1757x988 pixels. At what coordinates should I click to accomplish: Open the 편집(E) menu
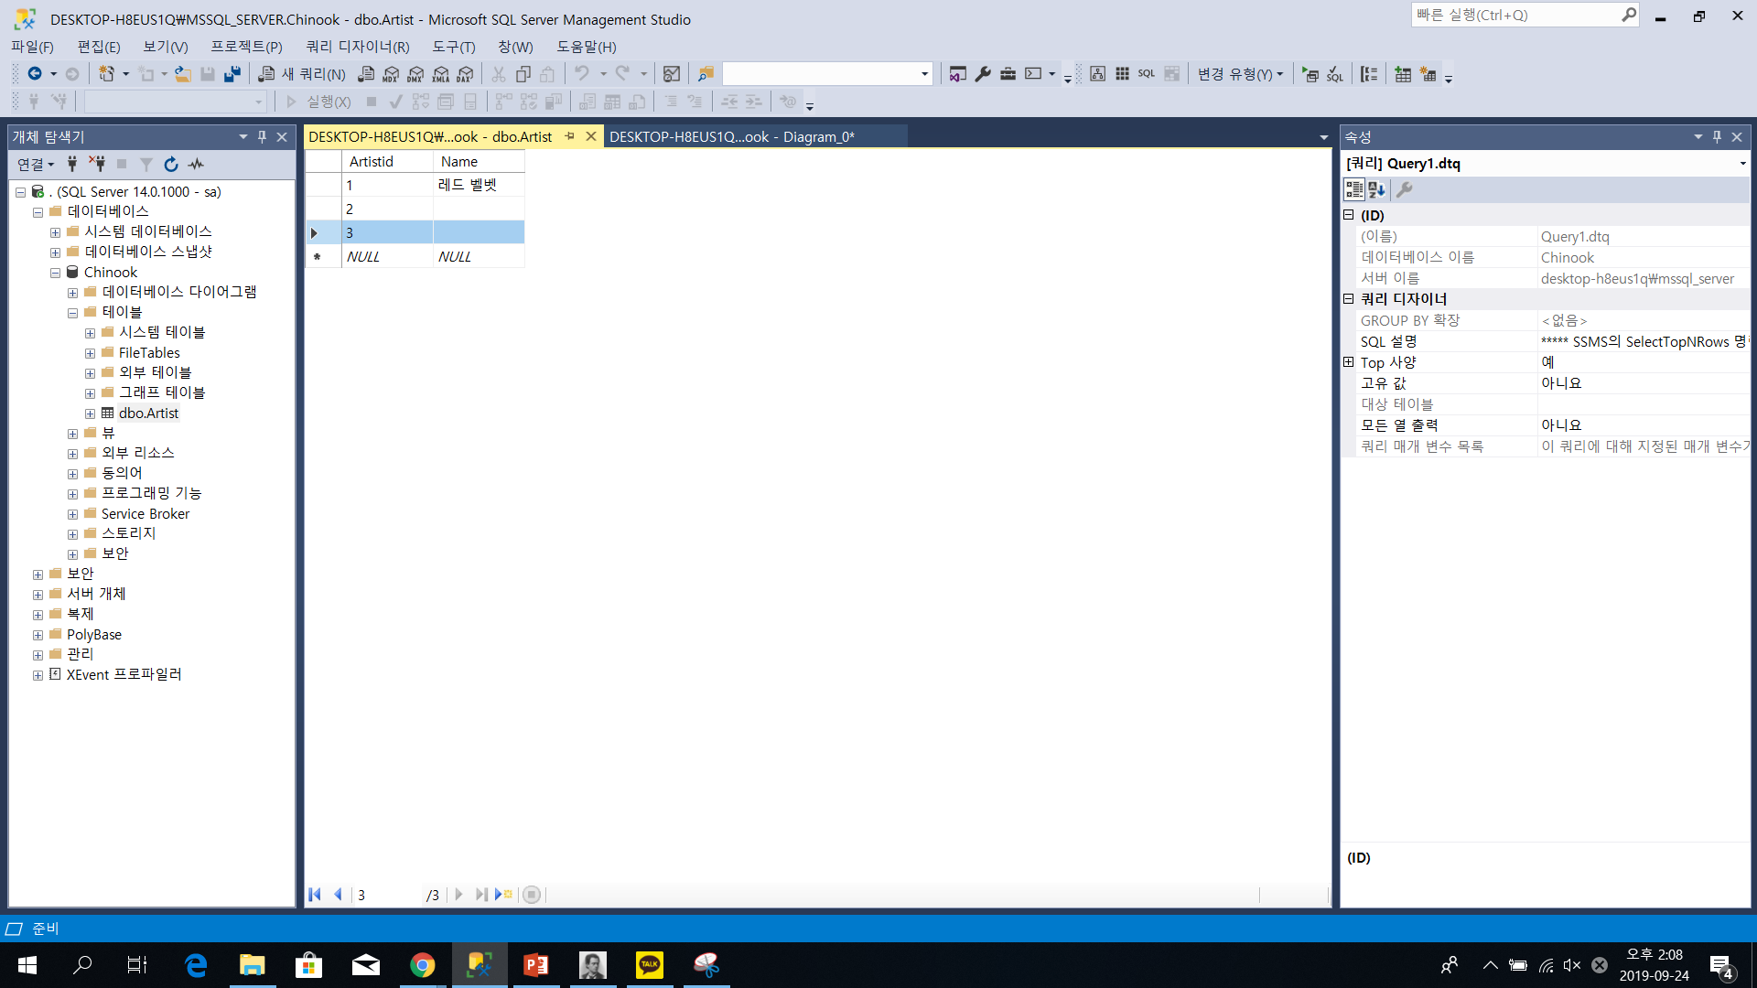99,47
